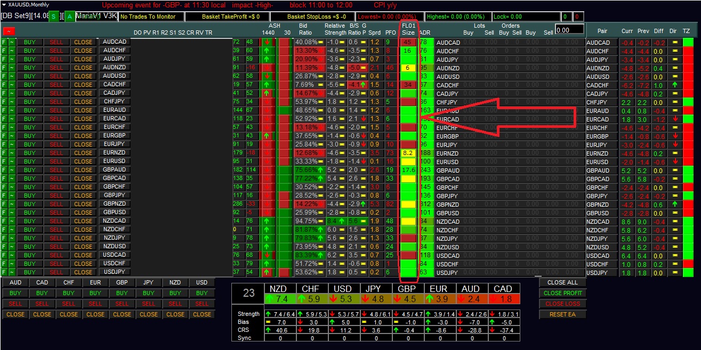Click SELL on the EURUSD row

pyautogui.click(x=57, y=161)
